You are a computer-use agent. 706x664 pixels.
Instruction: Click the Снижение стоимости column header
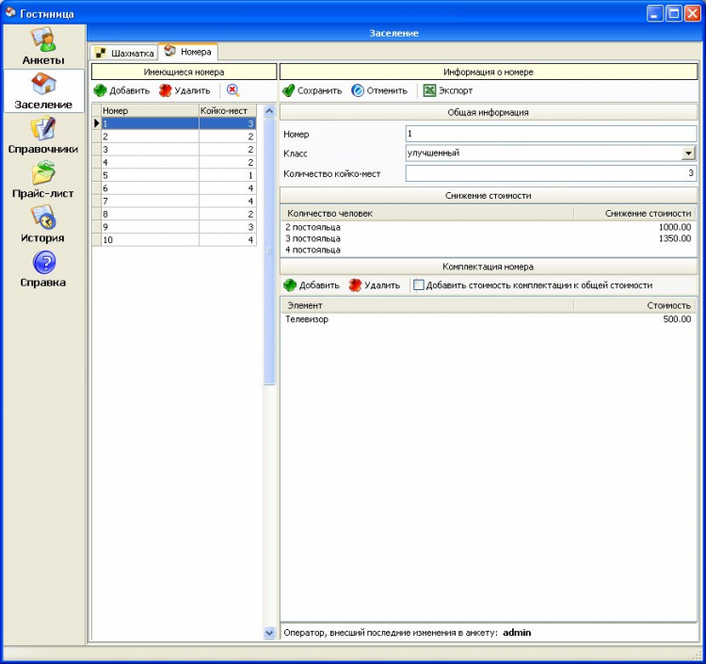(634, 214)
